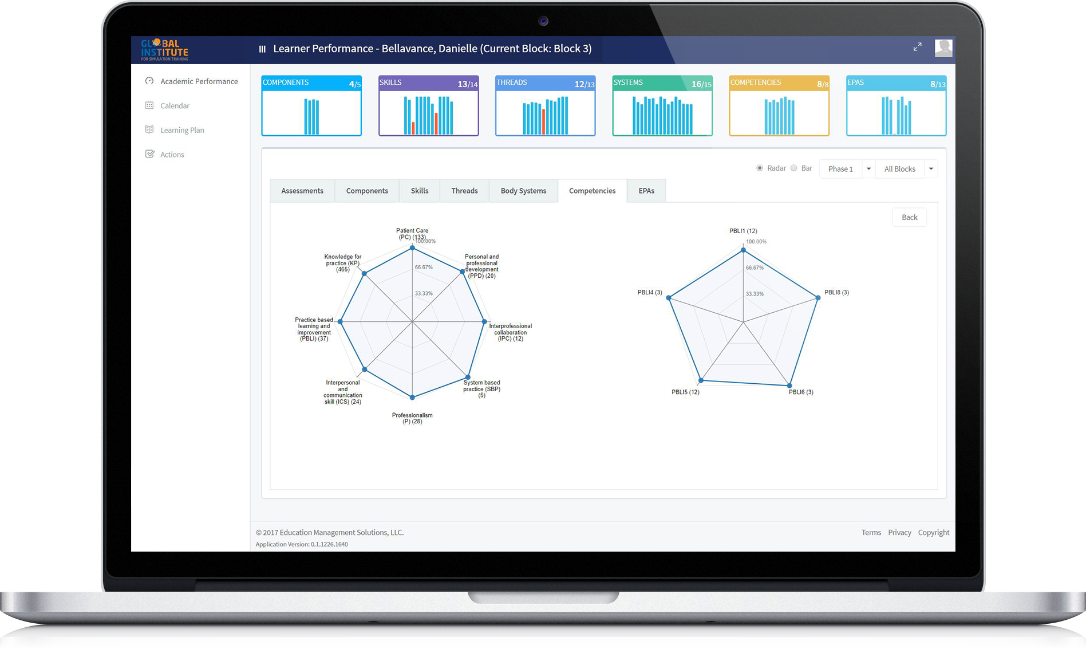Click the fullscreen expand arrows icon
Image resolution: width=1086 pixels, height=649 pixels.
point(917,47)
